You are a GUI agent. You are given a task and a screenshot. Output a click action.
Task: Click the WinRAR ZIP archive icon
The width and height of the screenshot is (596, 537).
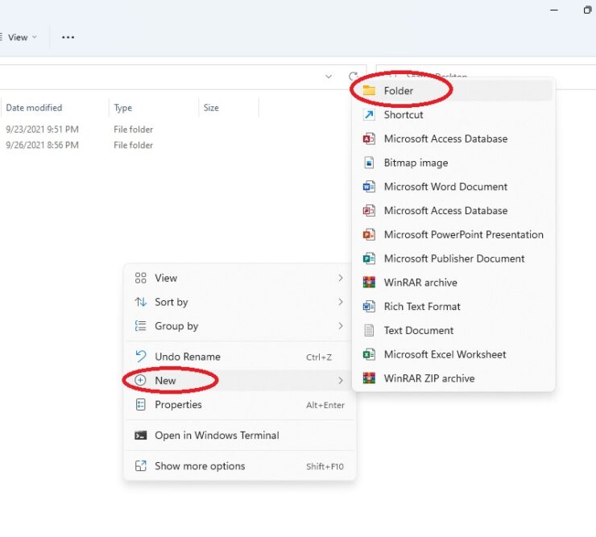(369, 378)
